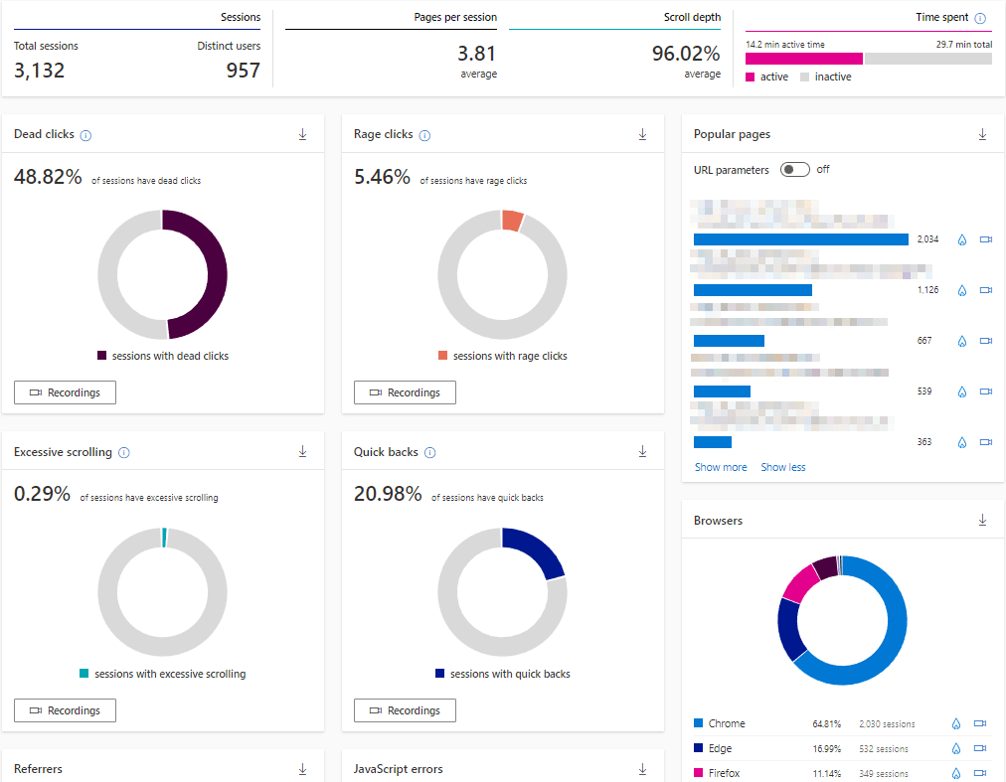Click the pink active time bar
This screenshot has height=782, width=1006.
pyautogui.click(x=803, y=59)
